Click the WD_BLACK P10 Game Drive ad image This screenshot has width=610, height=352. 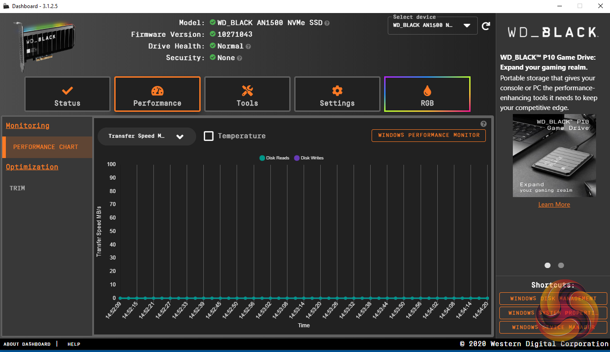coord(554,155)
